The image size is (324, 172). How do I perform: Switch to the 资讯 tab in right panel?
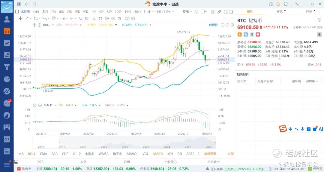click(280, 12)
